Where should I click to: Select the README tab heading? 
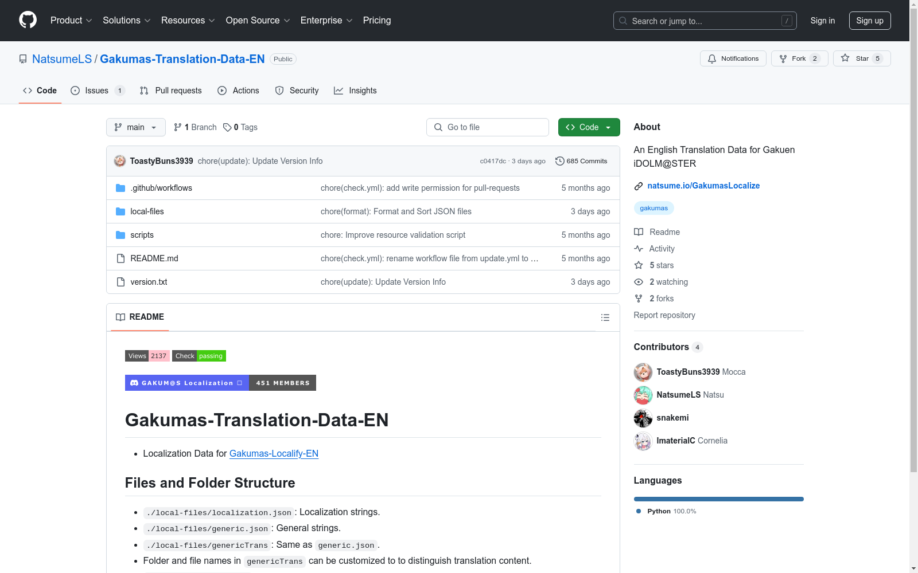pyautogui.click(x=140, y=317)
